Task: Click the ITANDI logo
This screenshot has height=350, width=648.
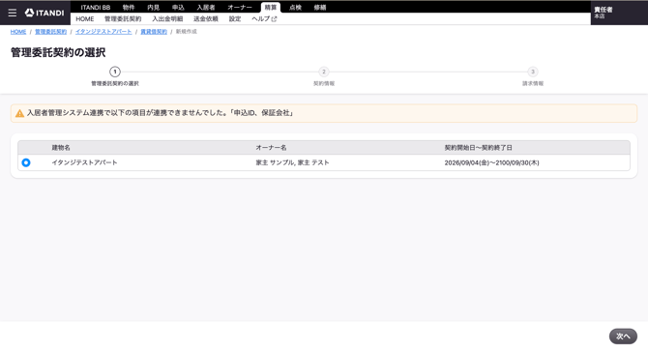Action: 44,13
